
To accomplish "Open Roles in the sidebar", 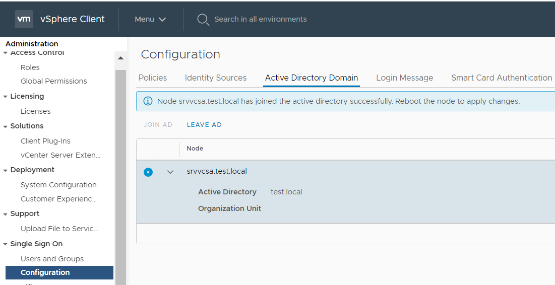I will (x=30, y=67).
